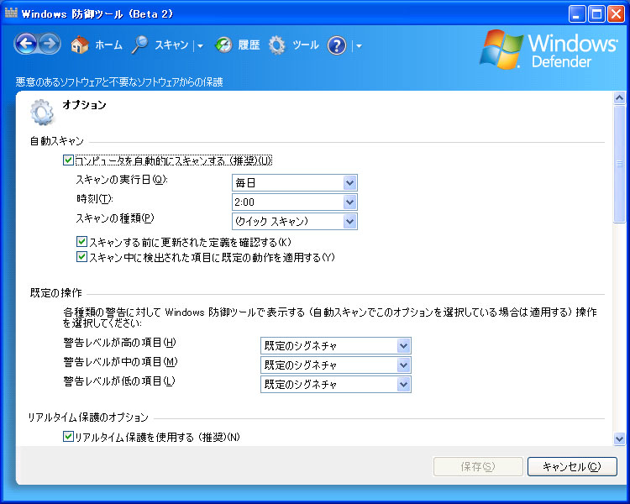This screenshot has width=630, height=504.
Task: Go to ホーム in toolbar
Action: pyautogui.click(x=108, y=45)
